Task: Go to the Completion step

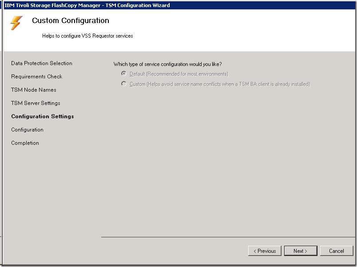Action: [x=25, y=143]
